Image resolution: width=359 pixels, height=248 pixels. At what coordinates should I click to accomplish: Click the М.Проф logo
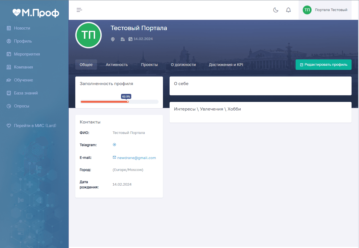coord(36,12)
